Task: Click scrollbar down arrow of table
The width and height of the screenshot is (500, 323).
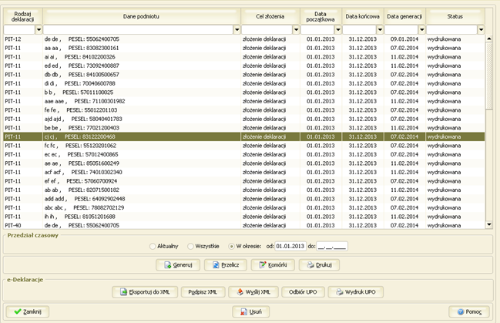Action: tap(489, 224)
